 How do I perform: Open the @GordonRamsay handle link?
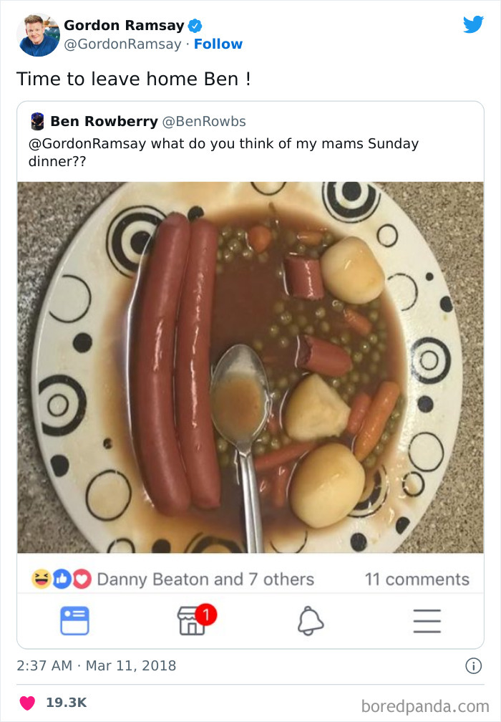(122, 44)
